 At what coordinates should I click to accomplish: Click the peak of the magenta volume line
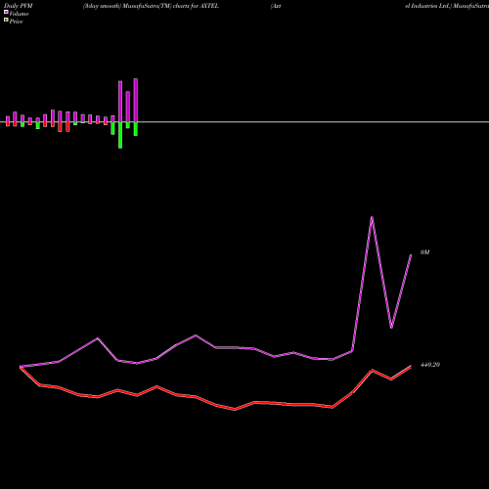point(372,217)
